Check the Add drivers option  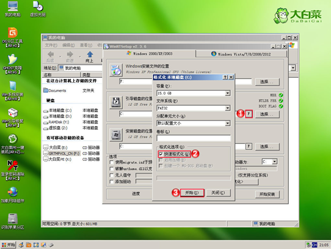click(x=112, y=182)
